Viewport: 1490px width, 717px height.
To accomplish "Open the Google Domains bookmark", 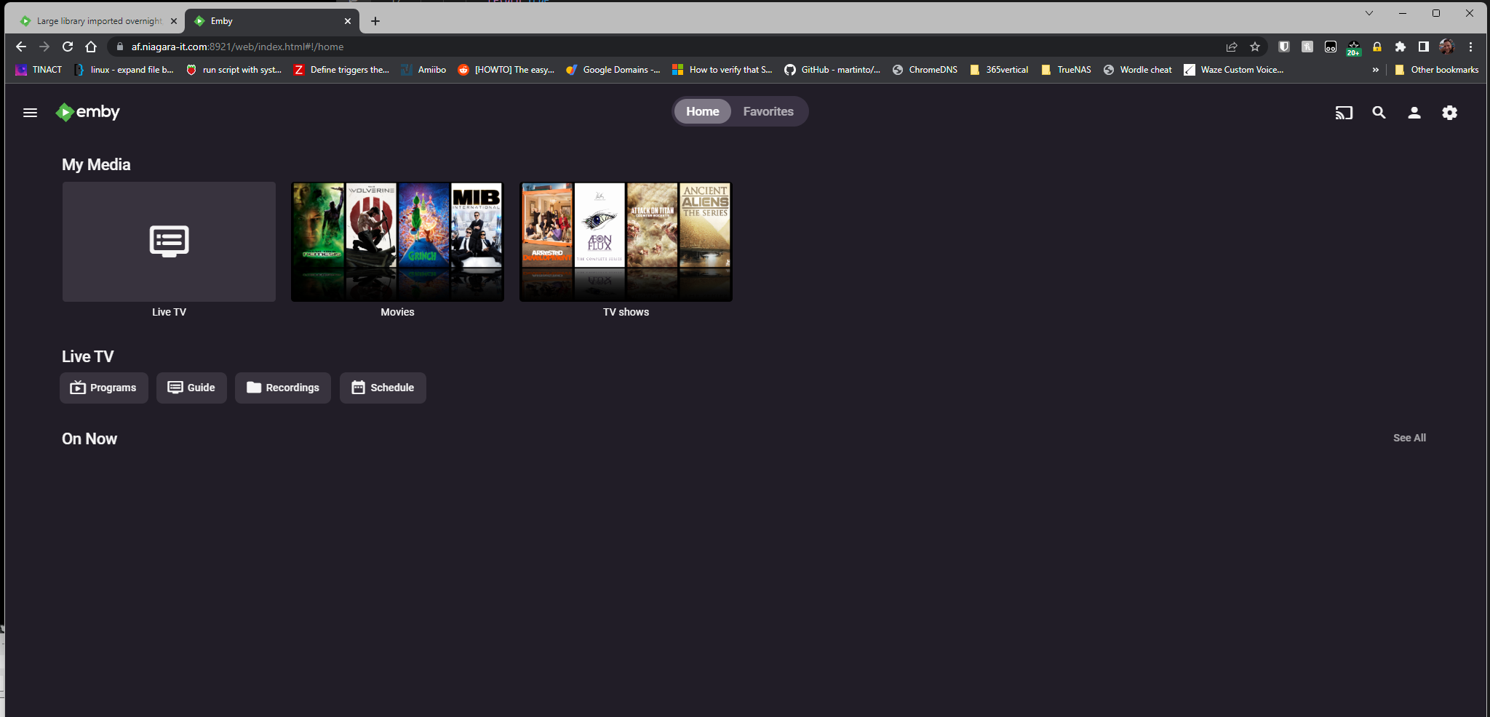I will pos(613,70).
